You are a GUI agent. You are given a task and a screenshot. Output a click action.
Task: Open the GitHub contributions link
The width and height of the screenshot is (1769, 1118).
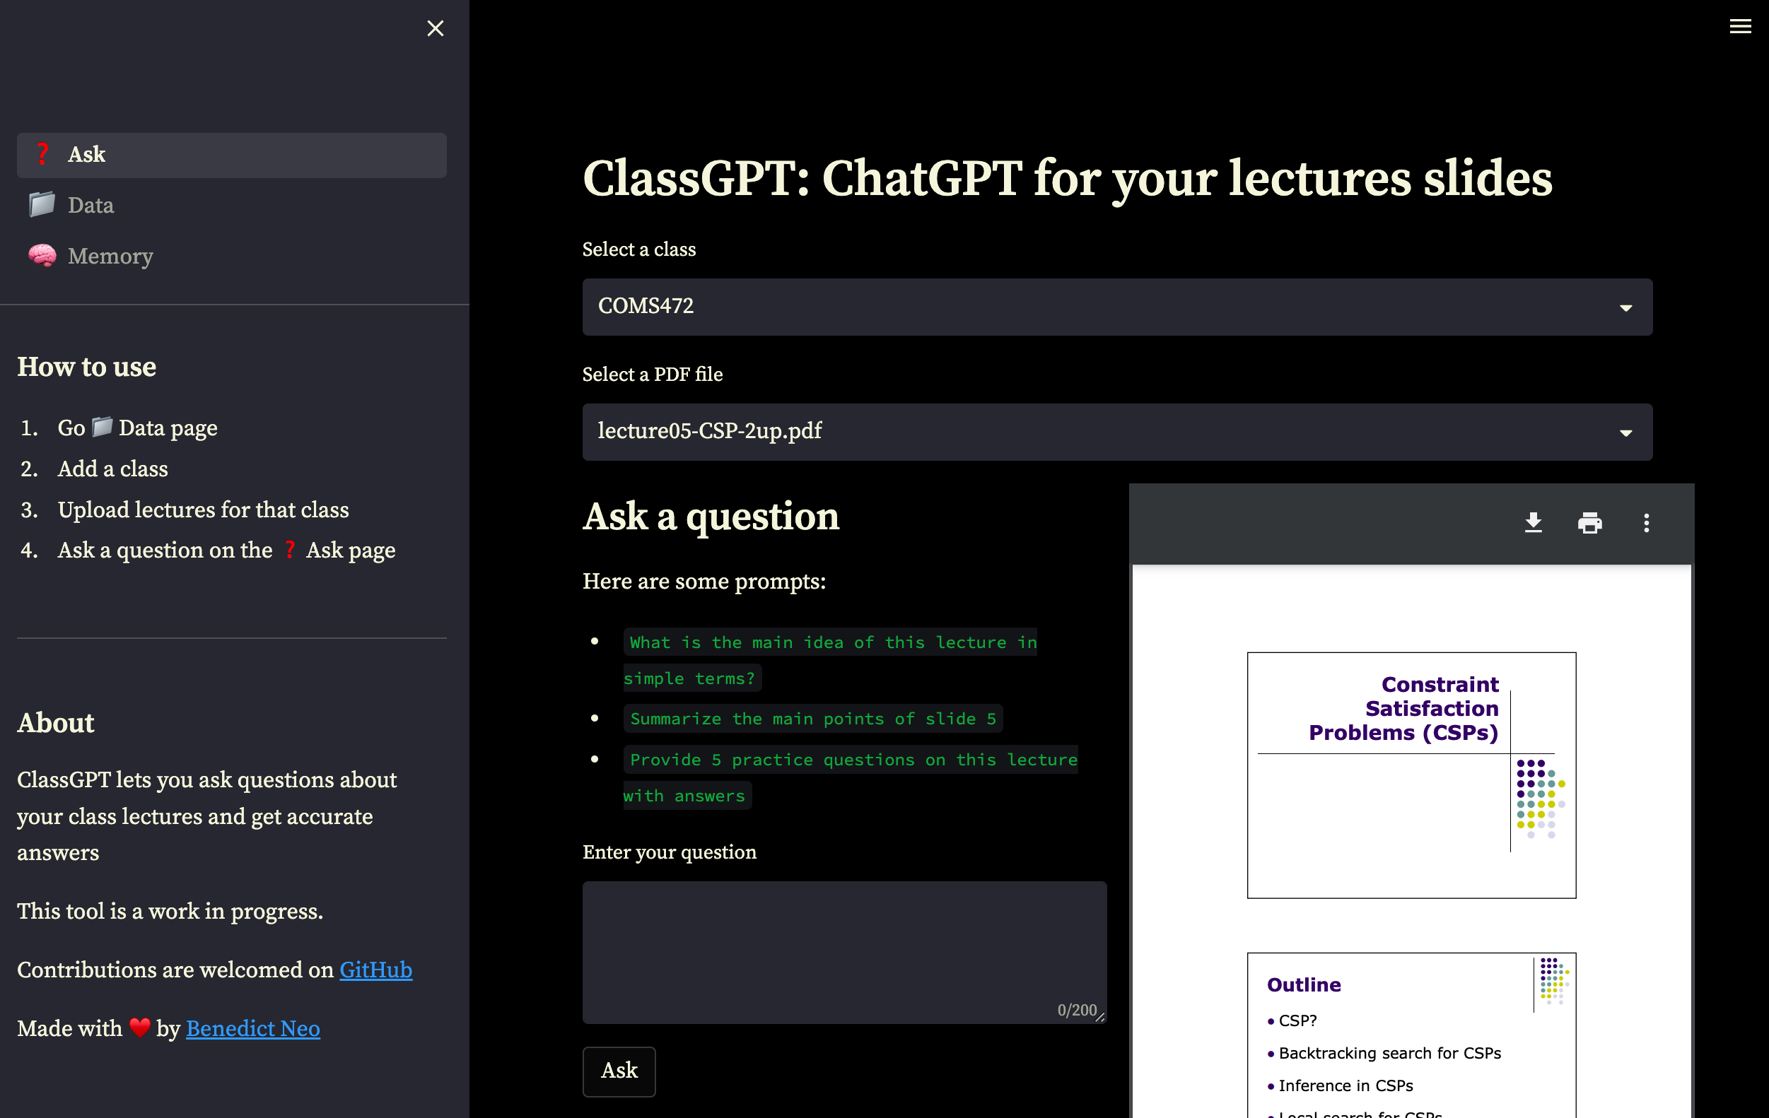[x=375, y=970]
